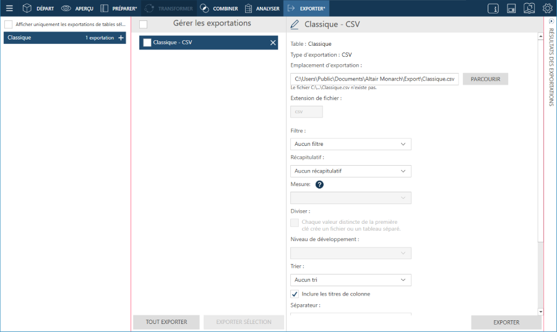
Task: Open the Trier dropdown
Action: click(350, 280)
